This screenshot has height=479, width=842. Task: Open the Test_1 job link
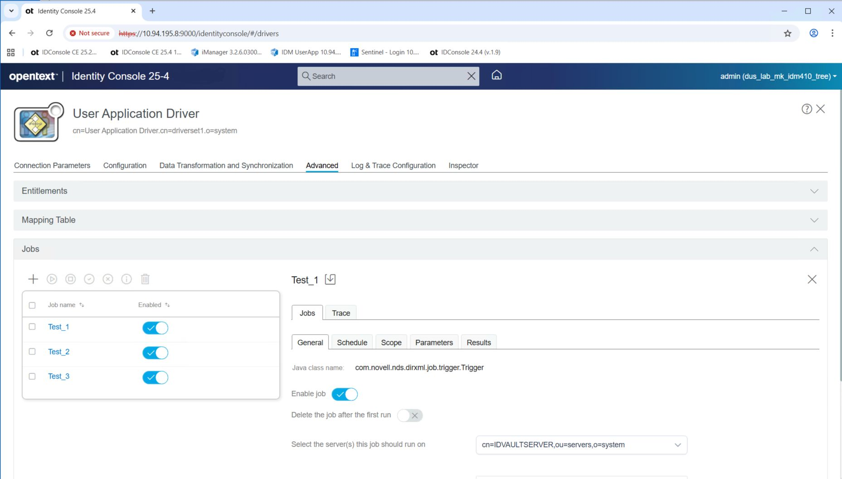pyautogui.click(x=58, y=327)
